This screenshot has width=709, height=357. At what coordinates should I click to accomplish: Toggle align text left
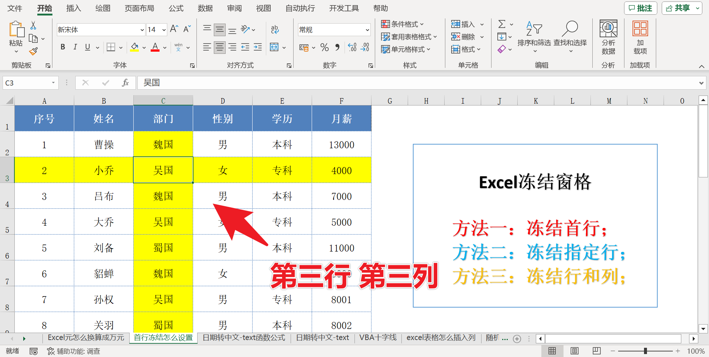click(x=207, y=47)
